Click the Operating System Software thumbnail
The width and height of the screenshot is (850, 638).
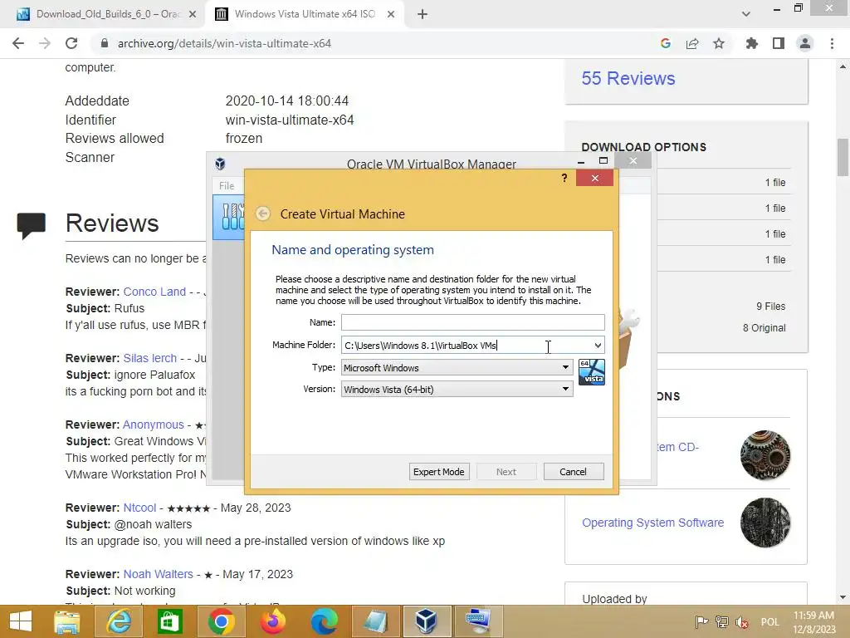pyautogui.click(x=765, y=523)
